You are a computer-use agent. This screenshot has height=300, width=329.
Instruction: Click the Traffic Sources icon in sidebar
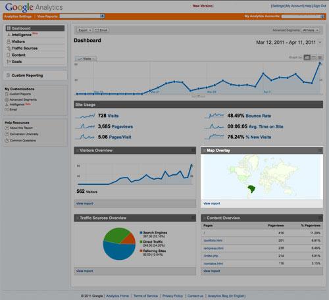click(x=9, y=48)
